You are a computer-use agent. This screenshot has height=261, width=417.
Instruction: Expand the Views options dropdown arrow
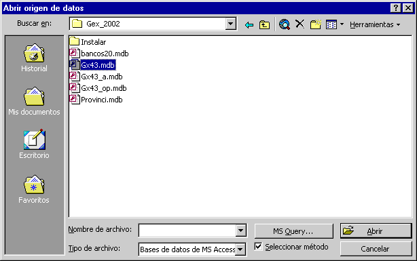click(x=342, y=24)
